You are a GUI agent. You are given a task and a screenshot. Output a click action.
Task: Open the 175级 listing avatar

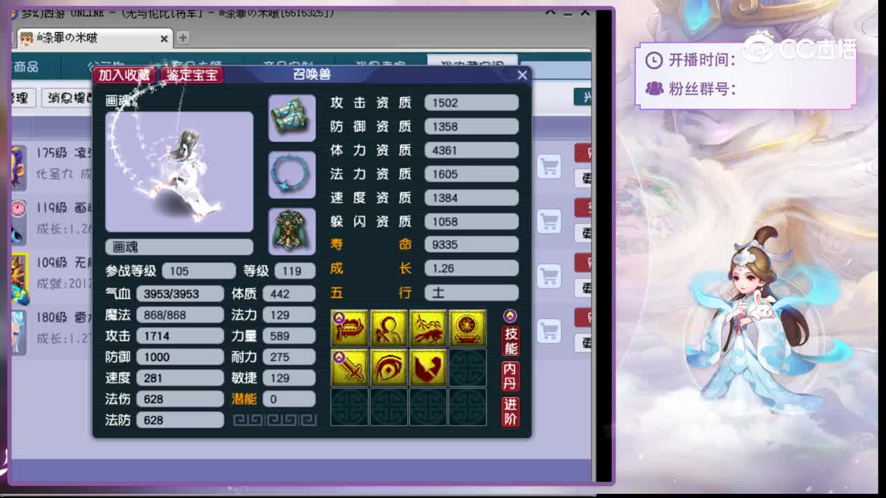19,168
